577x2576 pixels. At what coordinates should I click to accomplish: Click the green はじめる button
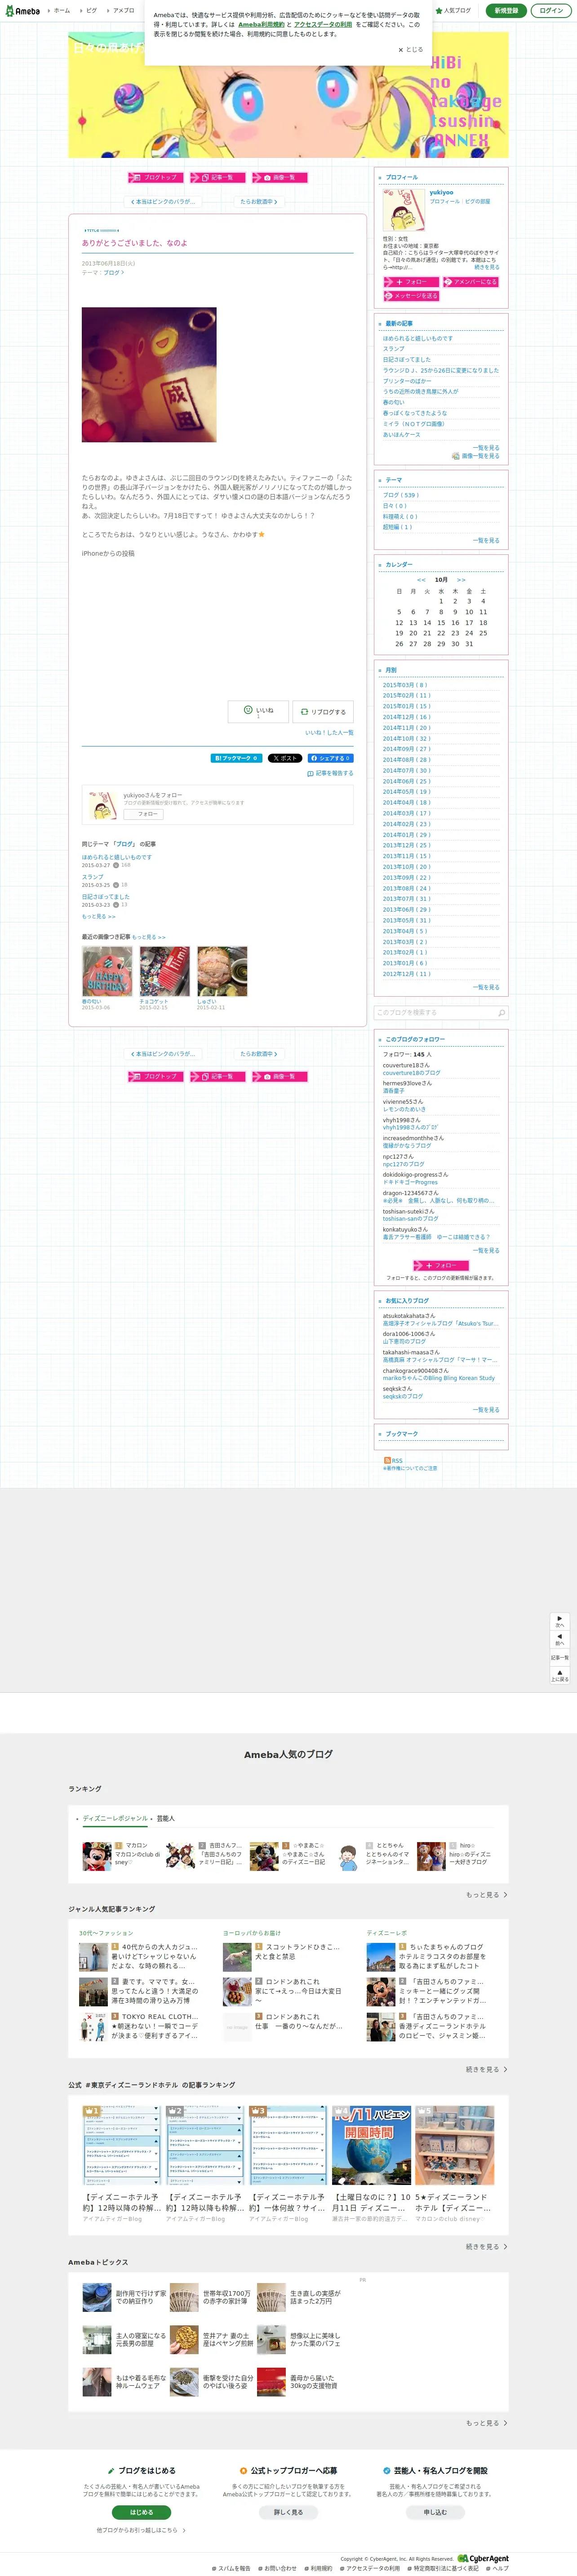[x=141, y=2511]
